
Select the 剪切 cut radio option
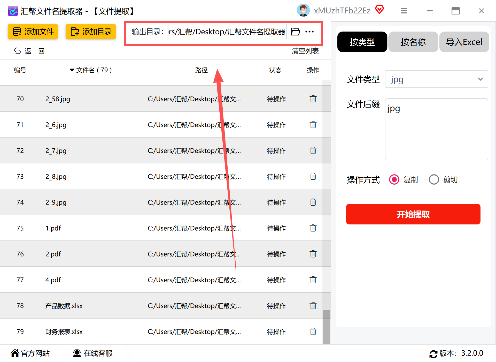[x=434, y=179]
